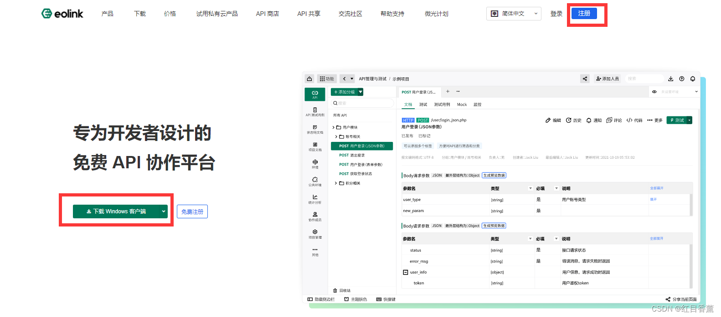Expand the 积分相关 folder

336,183
